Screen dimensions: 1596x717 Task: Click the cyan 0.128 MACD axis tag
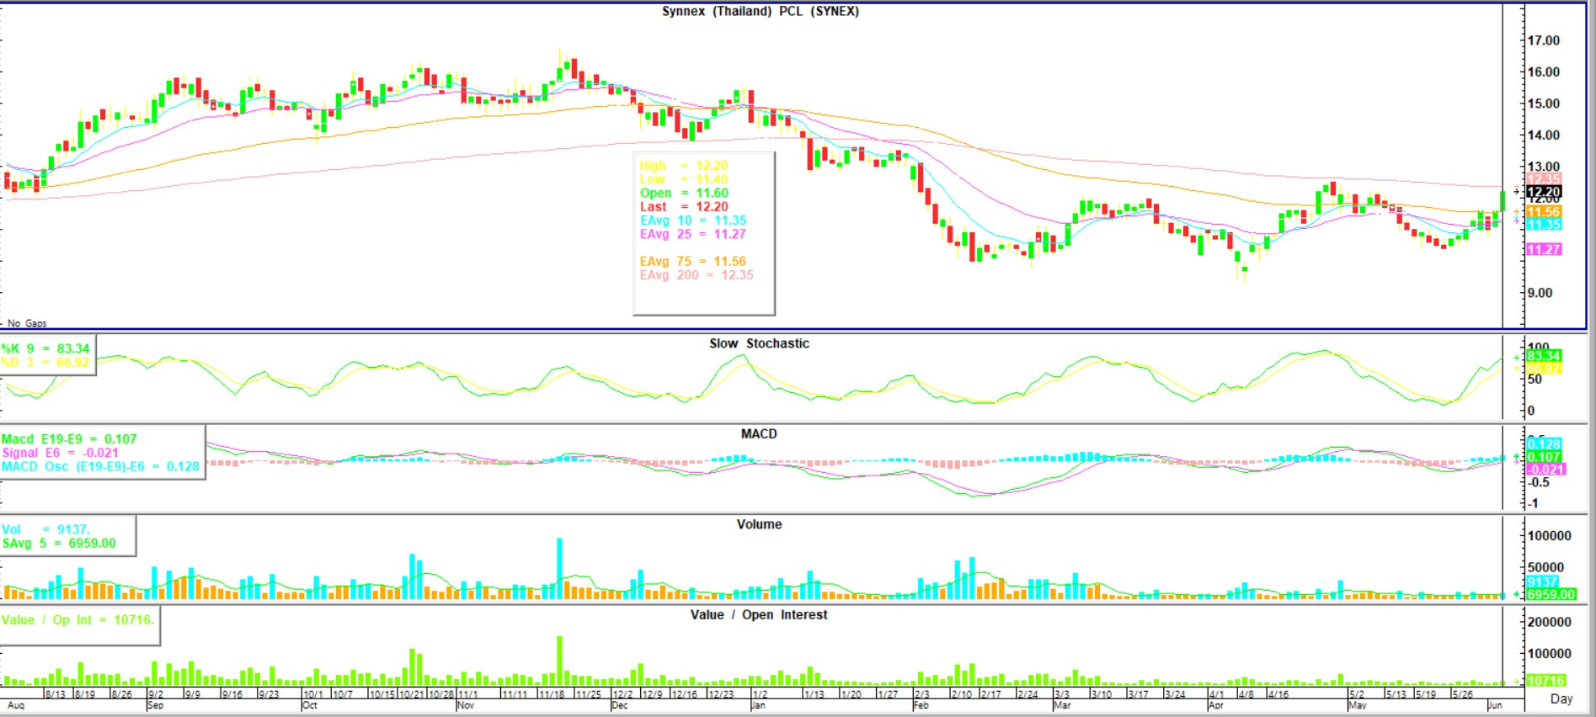(x=1544, y=443)
